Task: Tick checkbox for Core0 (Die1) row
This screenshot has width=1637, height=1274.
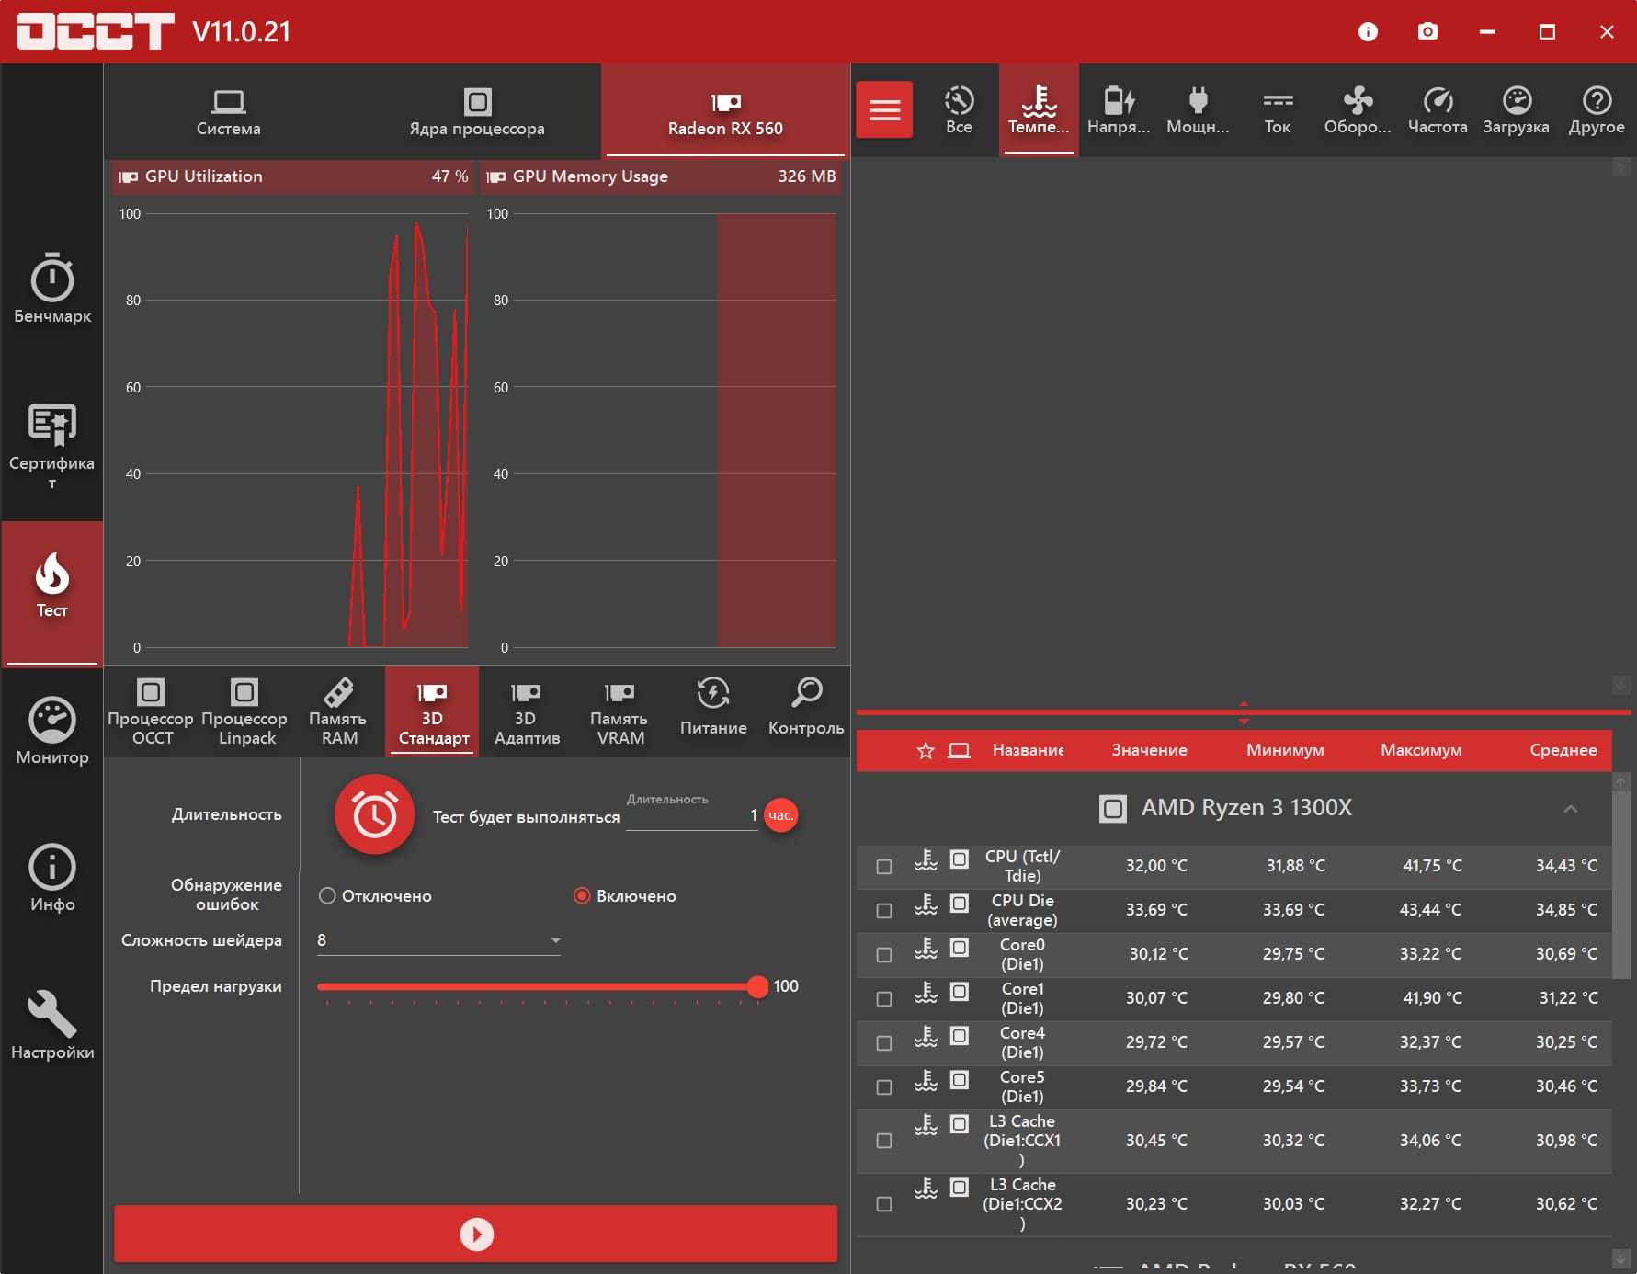Action: tap(884, 955)
